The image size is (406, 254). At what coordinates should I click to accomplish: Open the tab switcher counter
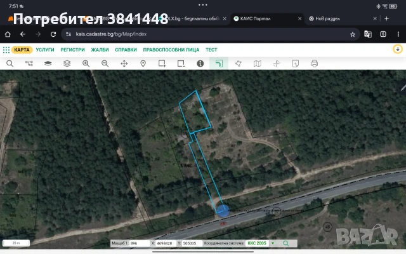[383, 34]
